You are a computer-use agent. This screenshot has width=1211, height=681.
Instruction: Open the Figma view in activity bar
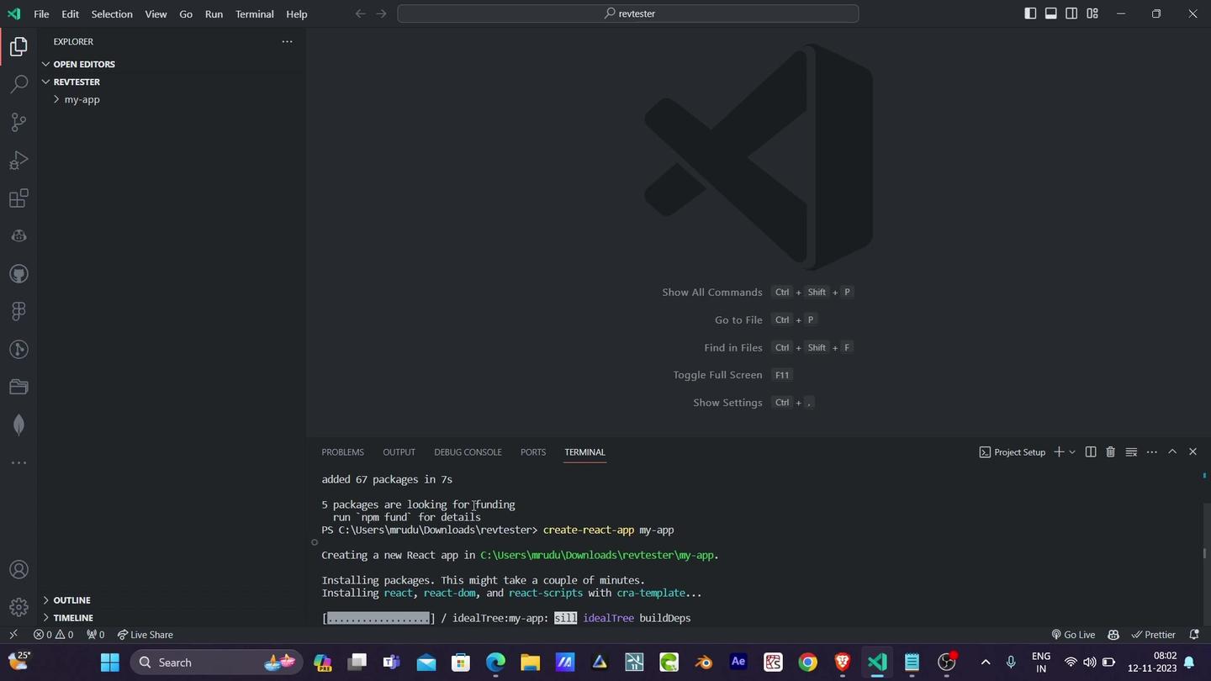point(19,312)
